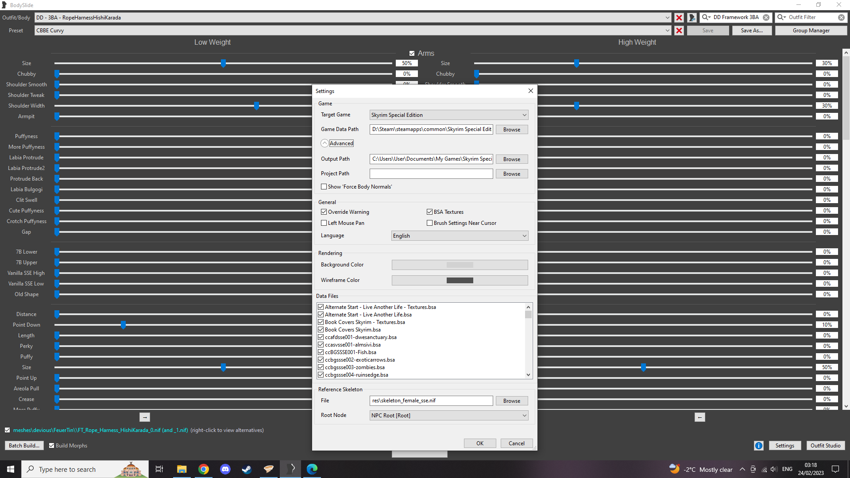Delete the CBBE Curvy preset with red X
The height and width of the screenshot is (478, 850).
click(679, 31)
